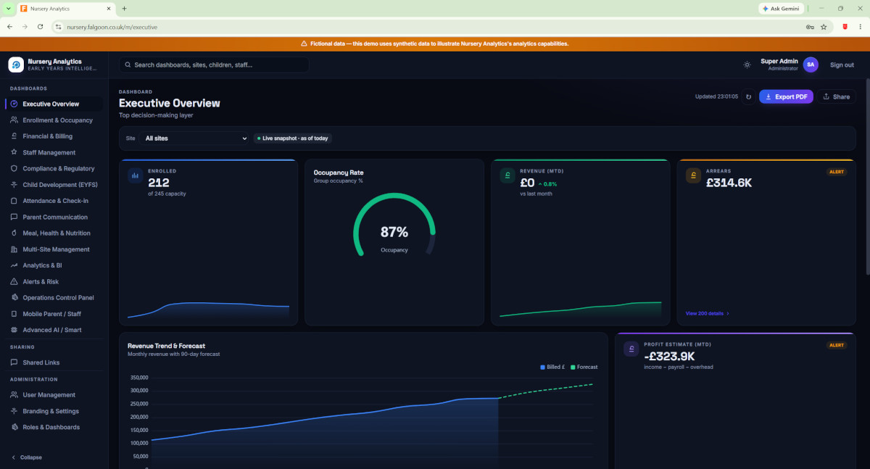Open Financial & Billing dashboard
870x469 pixels.
(54, 136)
